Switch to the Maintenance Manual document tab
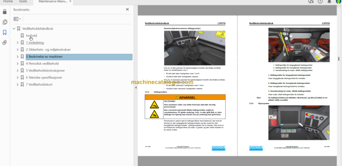342x166 pixels. coord(53,2)
